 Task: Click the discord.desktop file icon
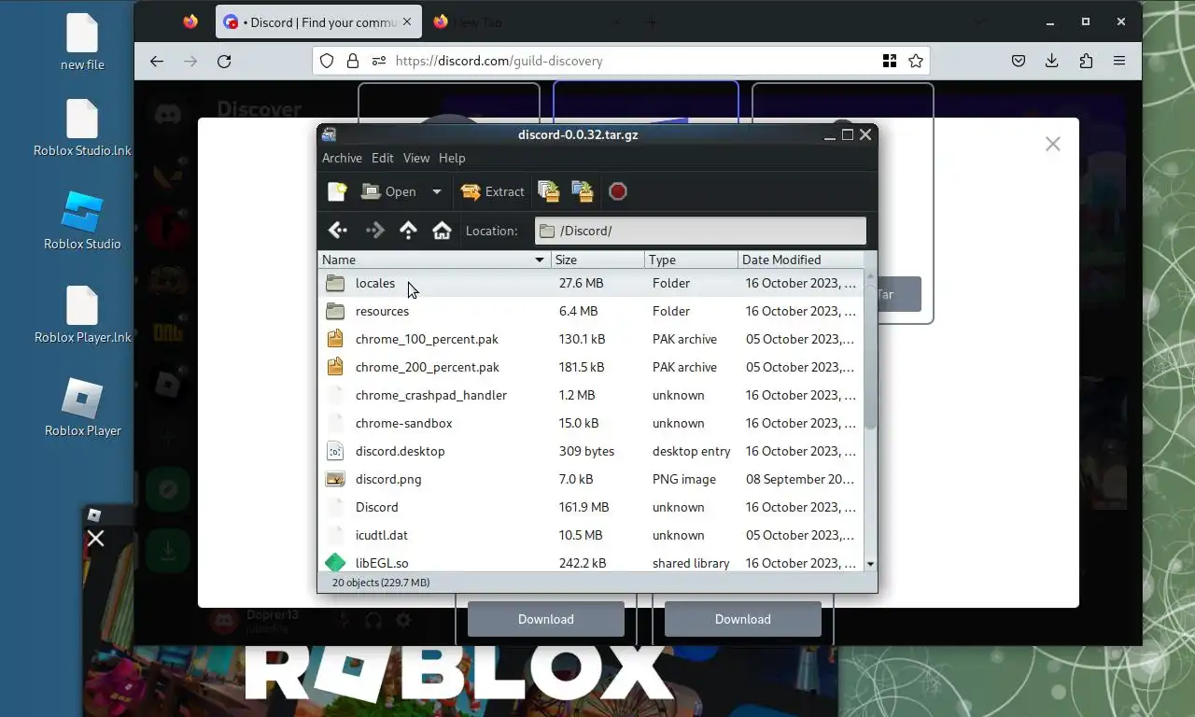(335, 451)
